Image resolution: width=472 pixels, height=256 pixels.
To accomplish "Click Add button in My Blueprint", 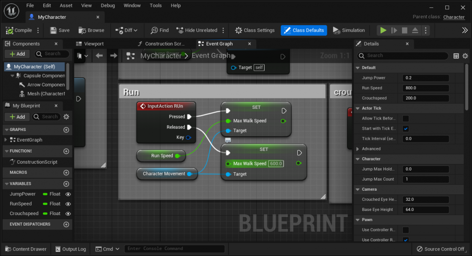I will coord(17,117).
